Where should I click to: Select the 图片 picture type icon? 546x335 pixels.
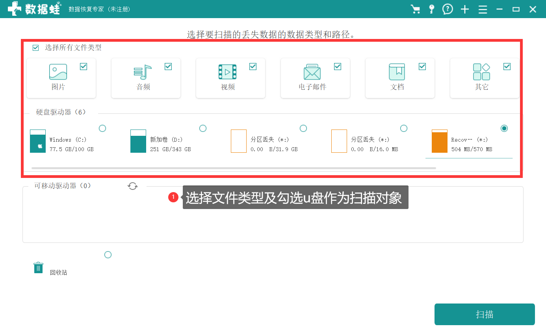[x=58, y=72]
